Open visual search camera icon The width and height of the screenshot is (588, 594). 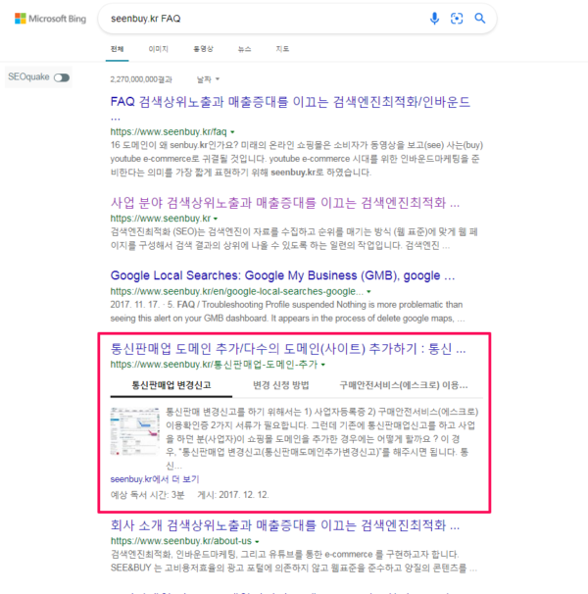coord(457,19)
